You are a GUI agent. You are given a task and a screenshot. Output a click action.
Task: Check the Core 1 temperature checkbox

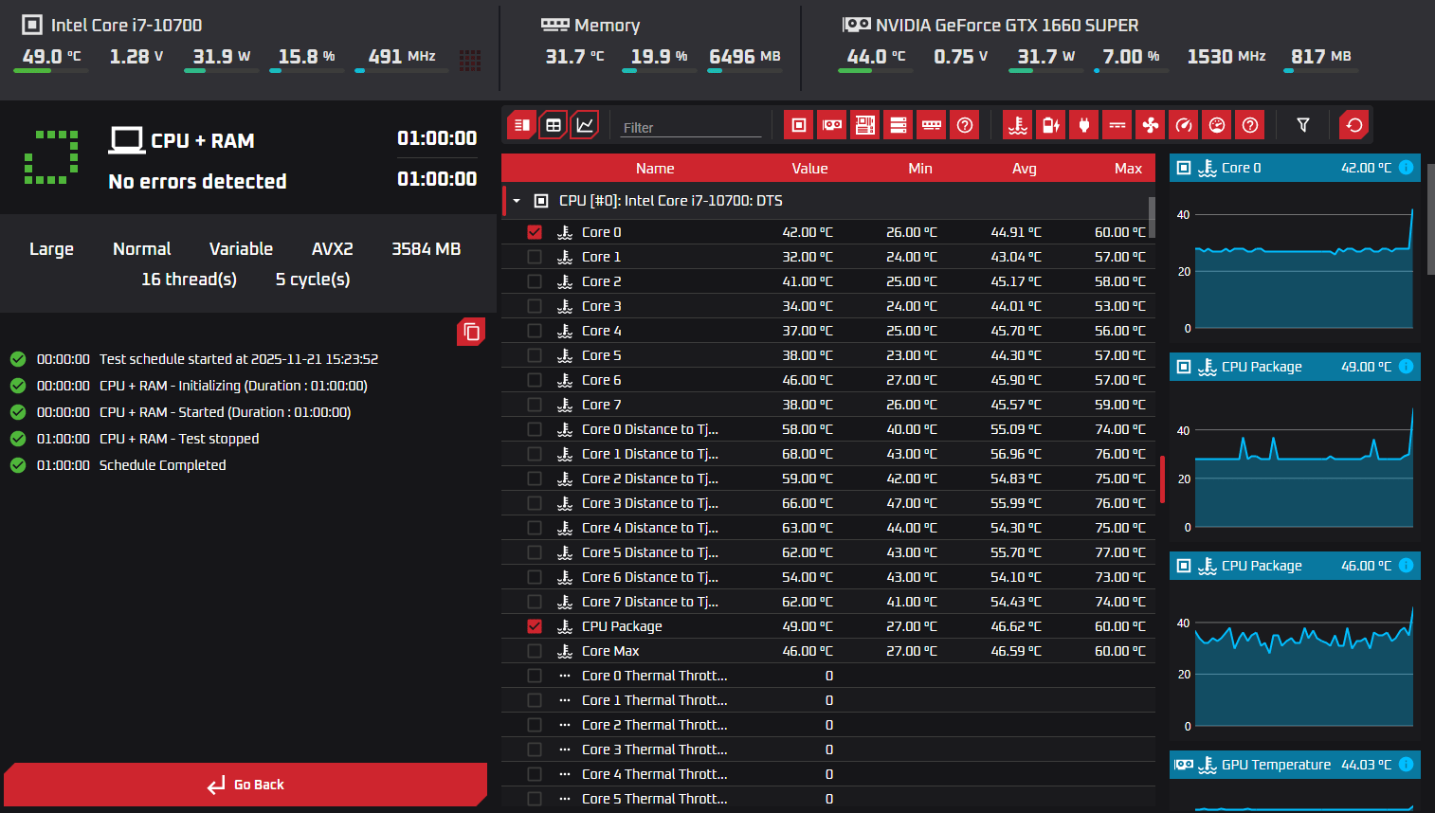(x=535, y=257)
